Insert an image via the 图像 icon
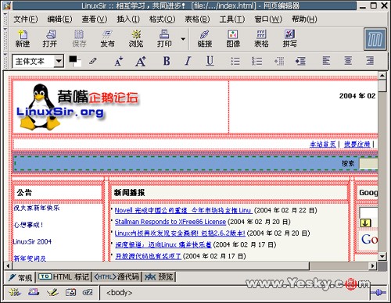Screen dimensions: 391x303 click(x=233, y=38)
